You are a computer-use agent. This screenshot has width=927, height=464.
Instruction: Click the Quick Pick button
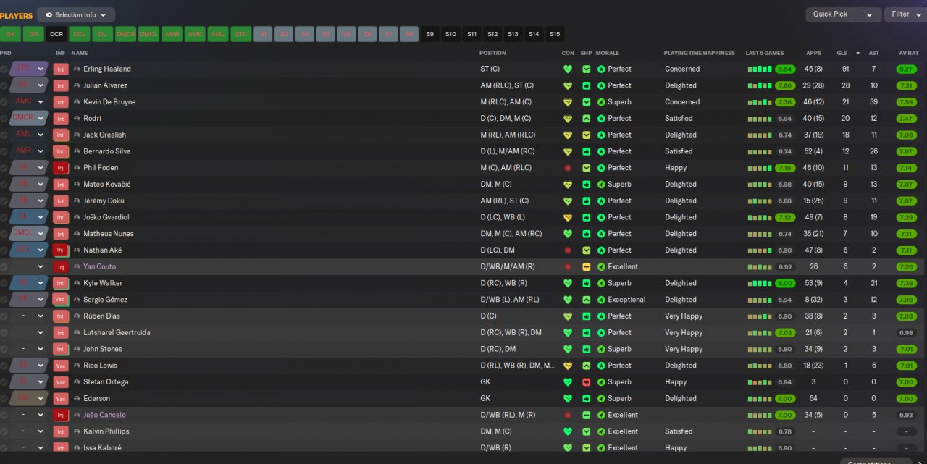pos(831,14)
